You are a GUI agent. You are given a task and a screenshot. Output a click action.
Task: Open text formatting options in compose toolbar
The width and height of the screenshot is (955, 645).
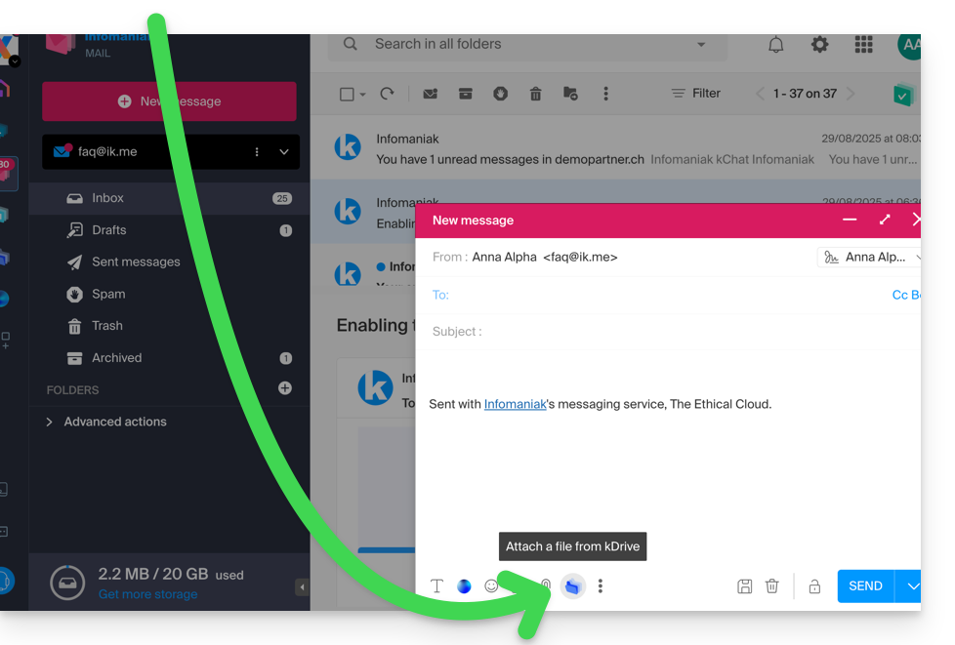[436, 586]
